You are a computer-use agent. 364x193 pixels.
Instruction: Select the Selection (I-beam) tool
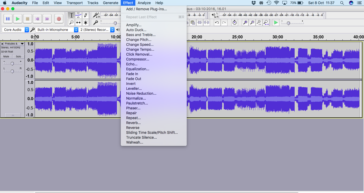(x=71, y=15)
